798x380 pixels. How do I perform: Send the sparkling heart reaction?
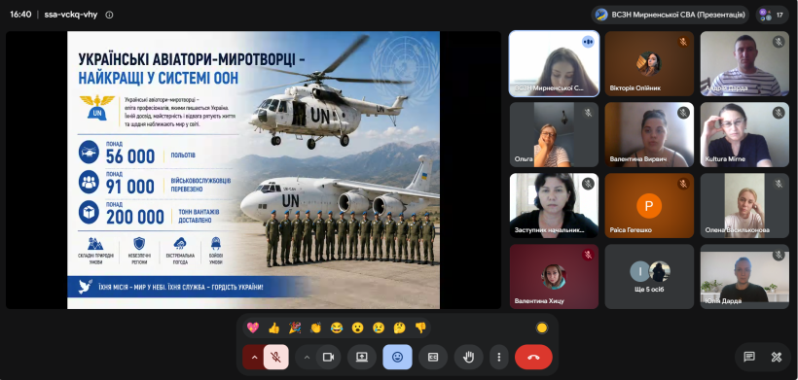point(253,328)
